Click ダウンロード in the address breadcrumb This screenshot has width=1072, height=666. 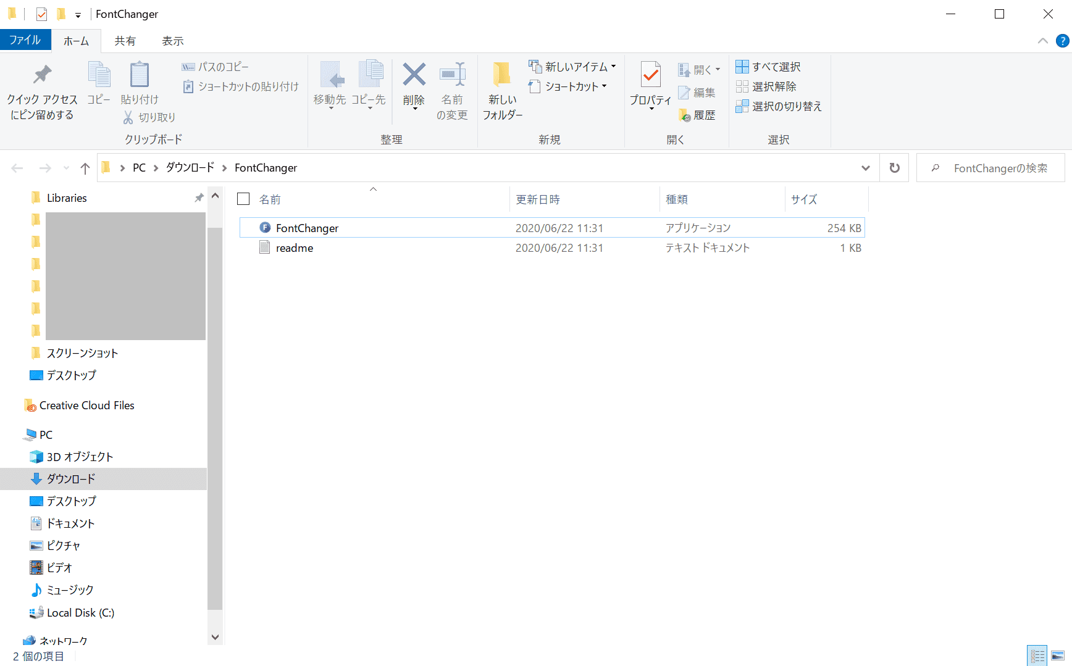click(190, 168)
